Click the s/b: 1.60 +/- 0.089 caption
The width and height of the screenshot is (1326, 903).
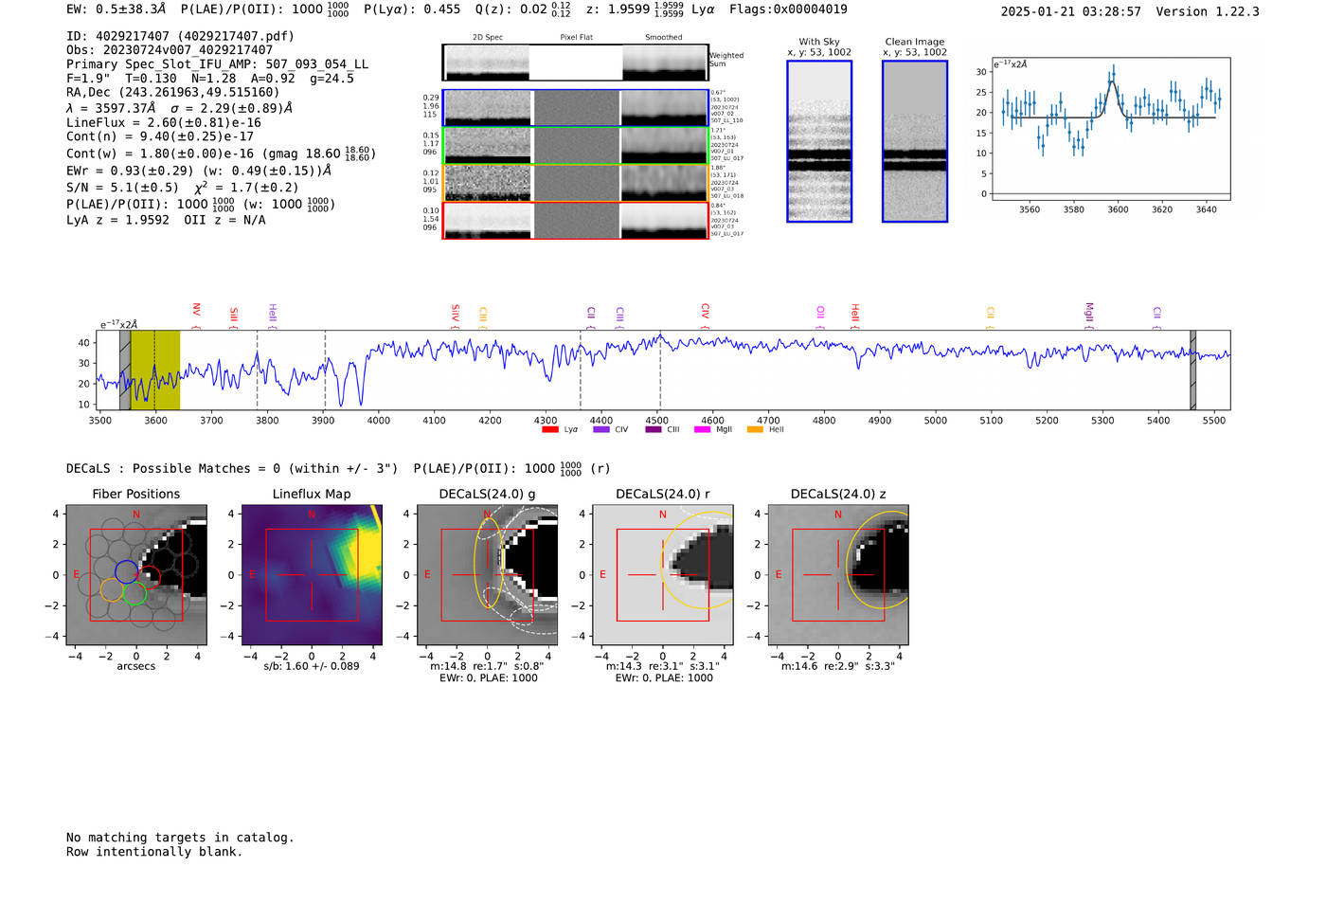[312, 666]
